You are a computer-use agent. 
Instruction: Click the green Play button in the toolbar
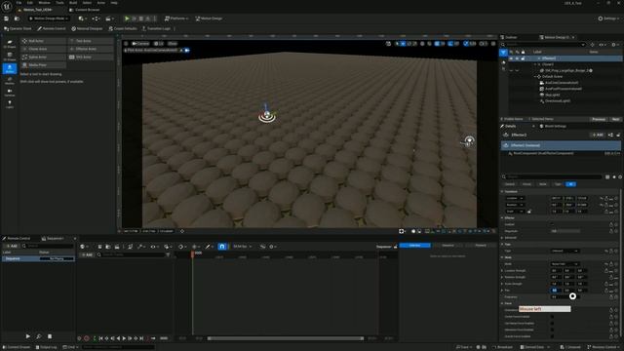click(x=127, y=19)
